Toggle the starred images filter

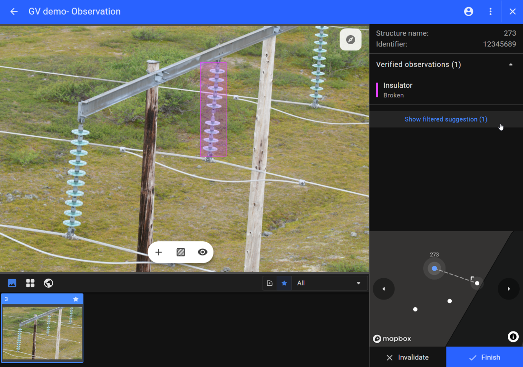(x=284, y=283)
